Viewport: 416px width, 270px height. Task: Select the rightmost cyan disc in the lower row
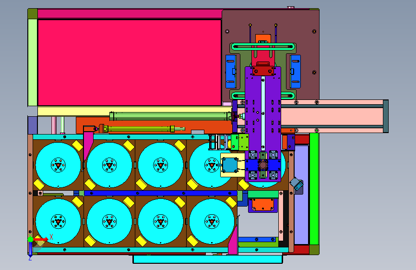click(212, 221)
